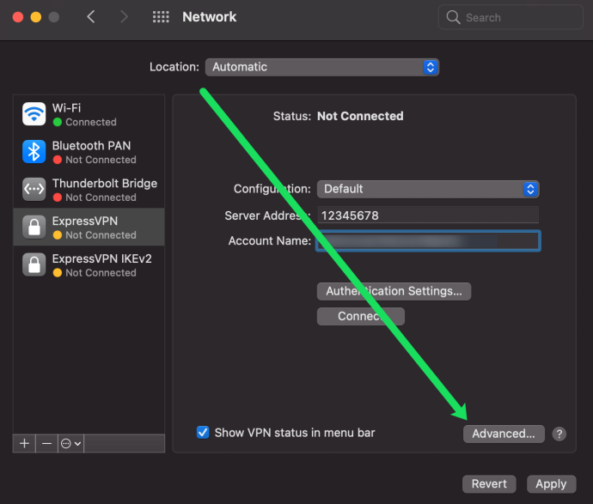Apply the network changes
593x504 pixels.
pos(552,484)
